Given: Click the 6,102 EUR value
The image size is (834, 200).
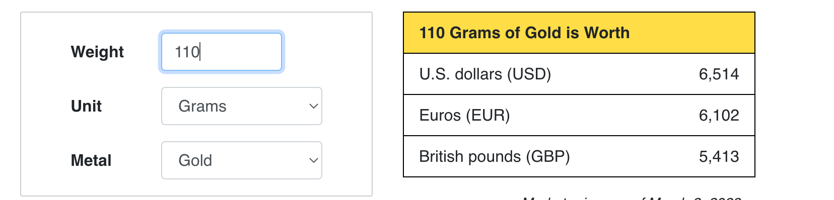Looking at the screenshot, I should [719, 115].
